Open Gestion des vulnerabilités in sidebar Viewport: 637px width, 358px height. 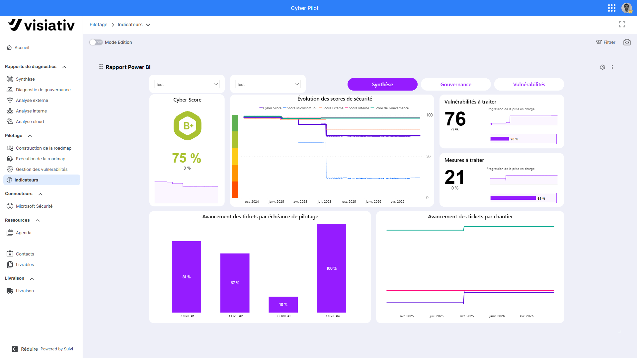tap(41, 169)
